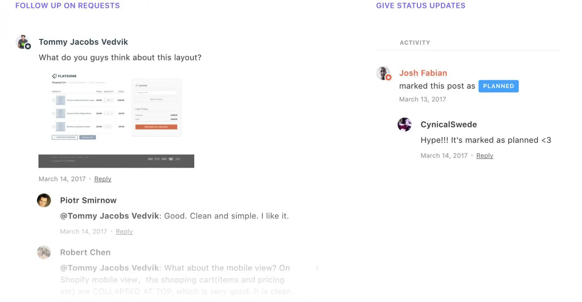
Task: Click the CynicalSwede username
Action: coord(448,124)
